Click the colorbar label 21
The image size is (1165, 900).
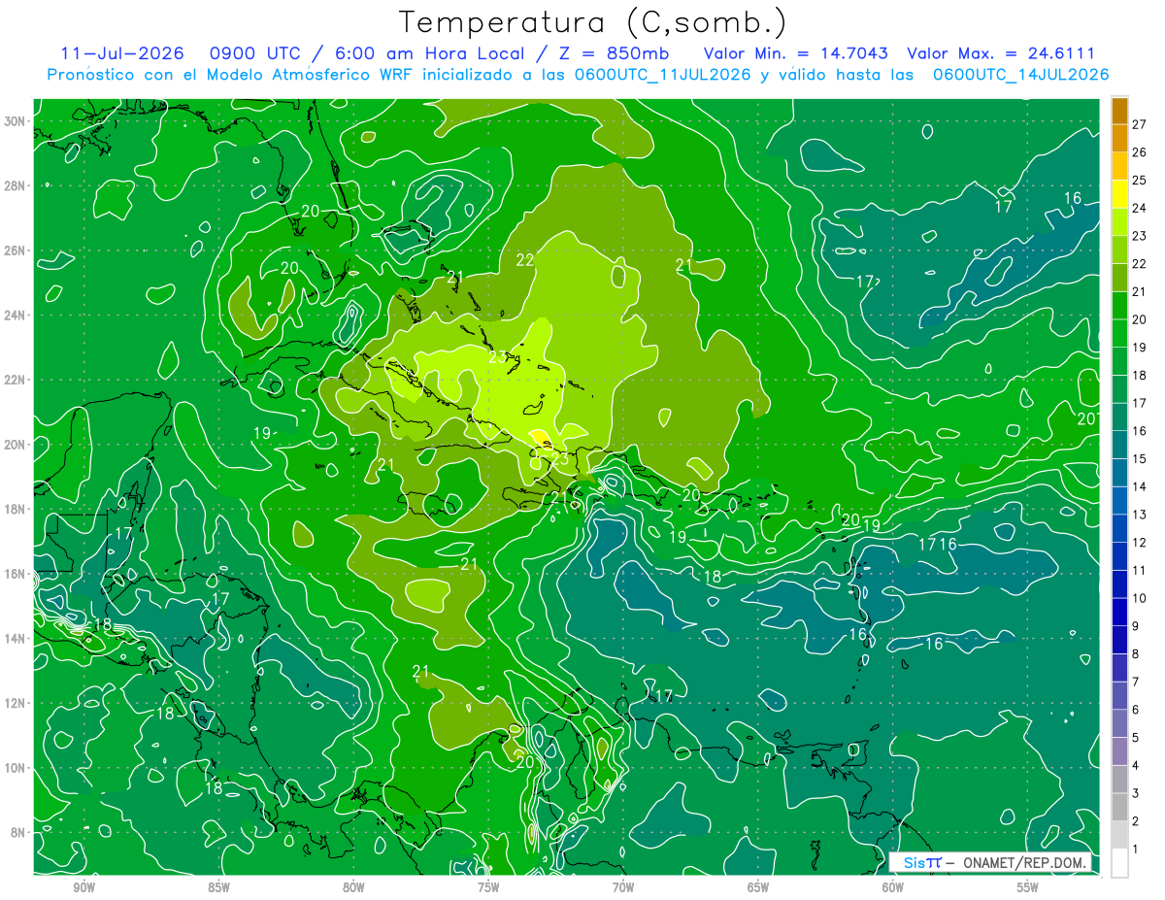pyautogui.click(x=1140, y=291)
